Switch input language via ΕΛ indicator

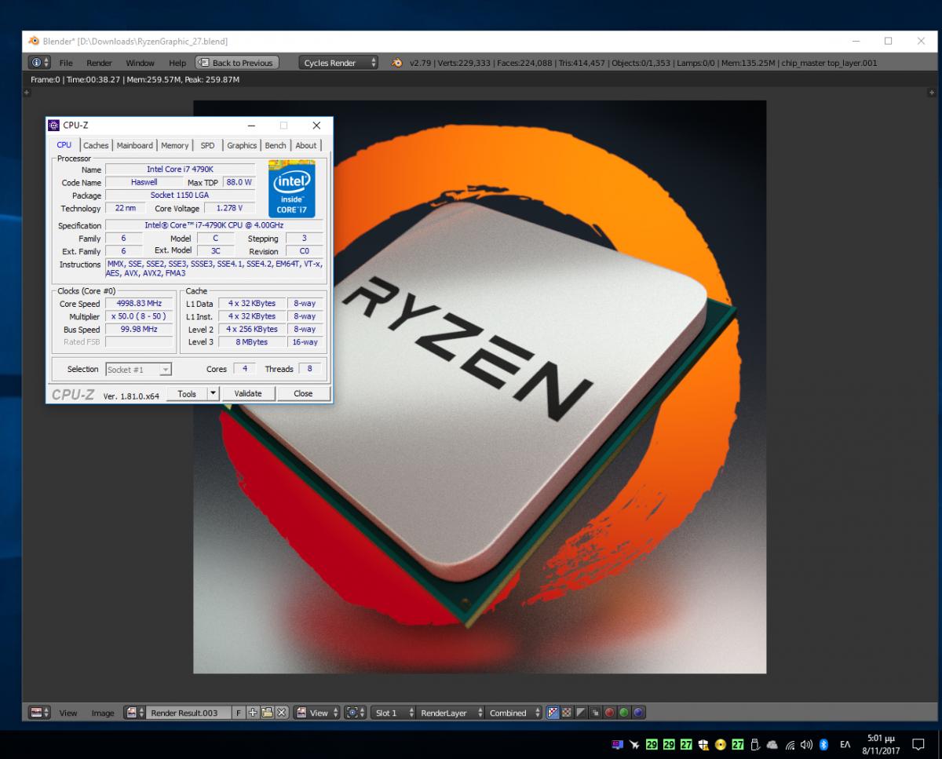[845, 744]
